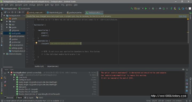Open the File menu

tap(2, 5)
